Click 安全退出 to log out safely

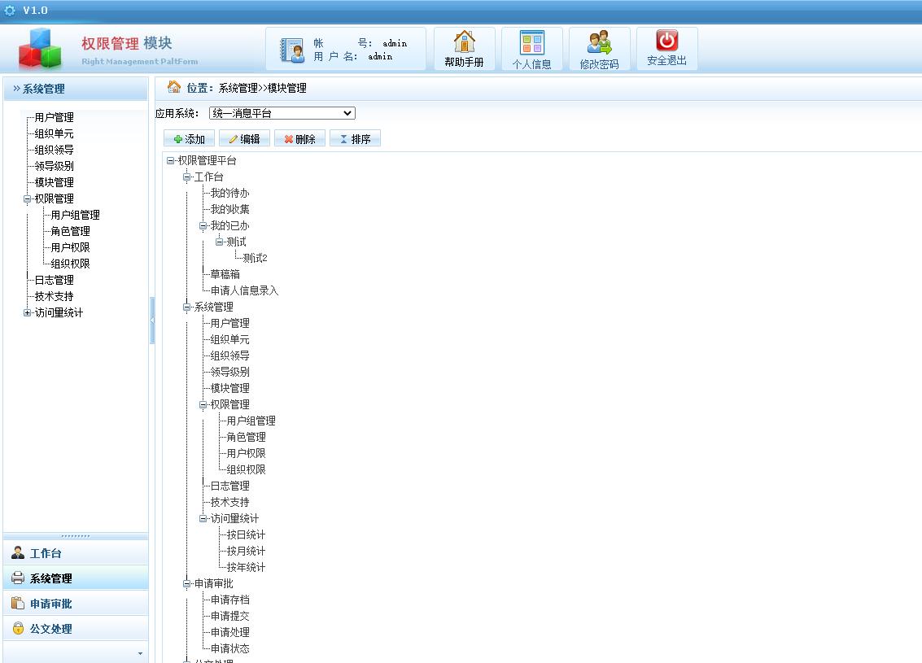(x=666, y=48)
